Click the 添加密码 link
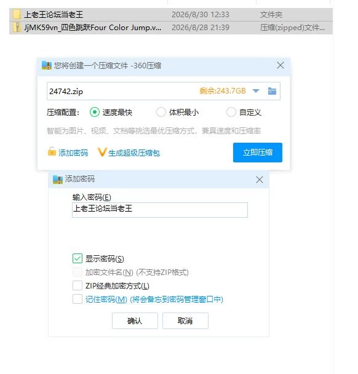 click(x=73, y=153)
